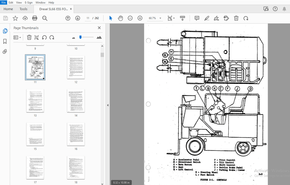290x185 pixels.
Task: Open the Edit menu
Action: 11,2
